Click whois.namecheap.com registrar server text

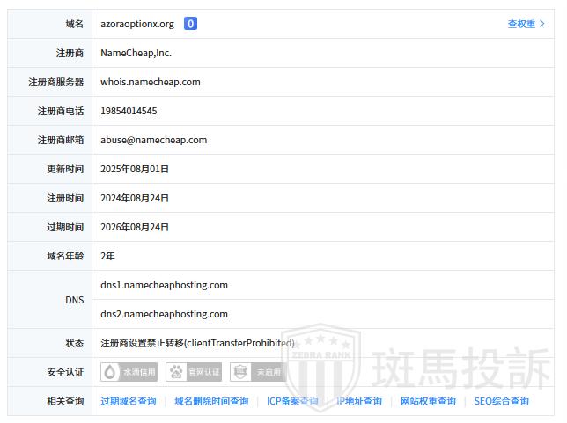coord(151,82)
